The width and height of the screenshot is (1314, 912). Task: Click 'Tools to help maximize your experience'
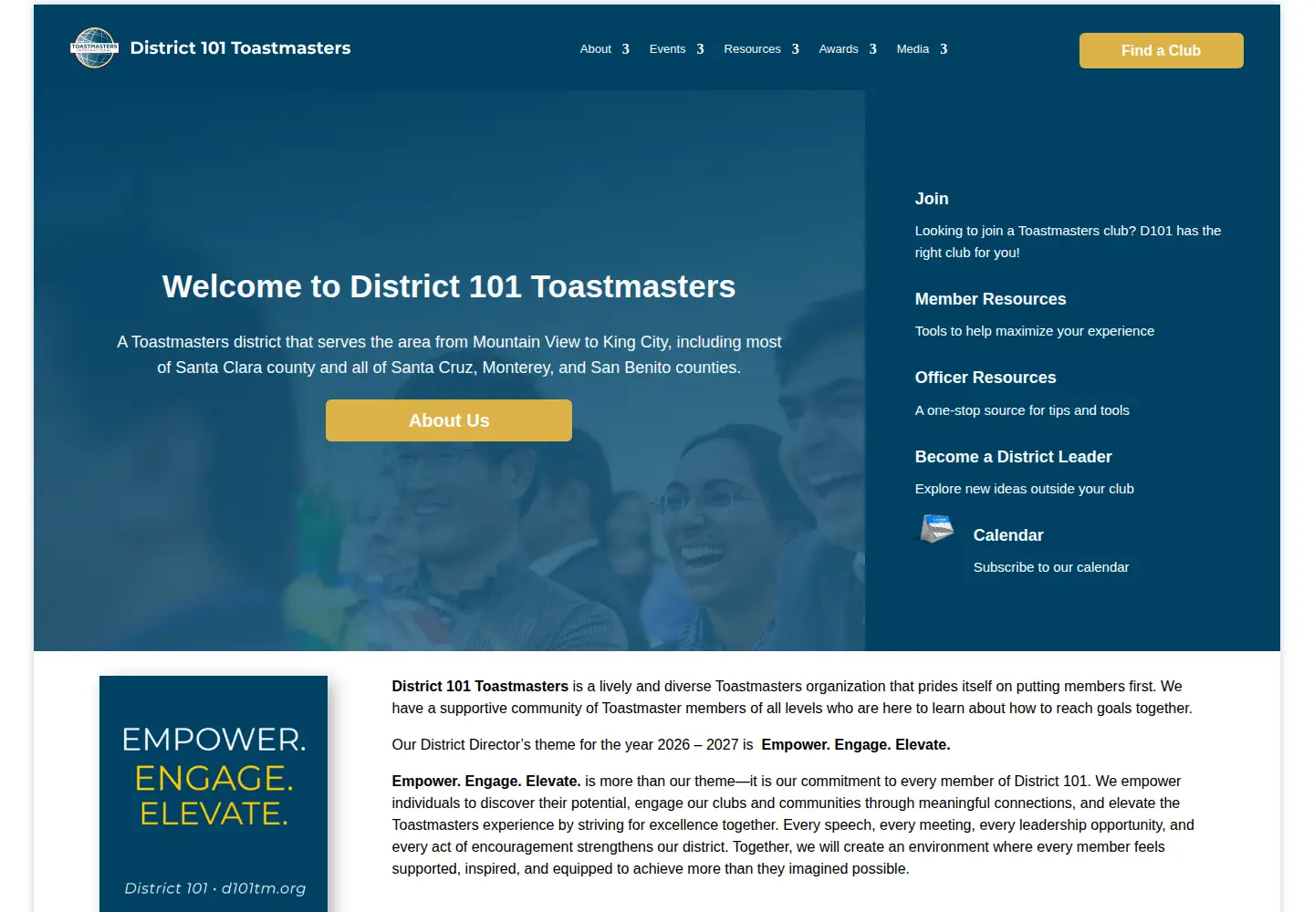[1035, 331]
